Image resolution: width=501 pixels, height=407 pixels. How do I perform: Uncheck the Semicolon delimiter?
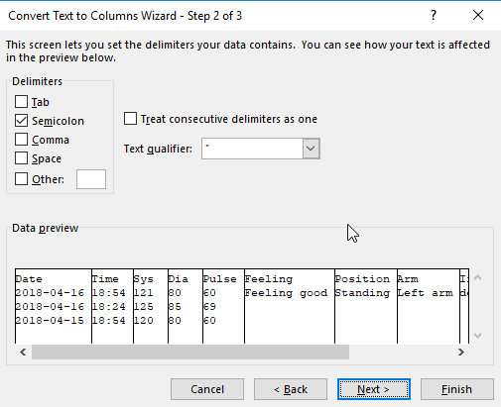tap(21, 121)
